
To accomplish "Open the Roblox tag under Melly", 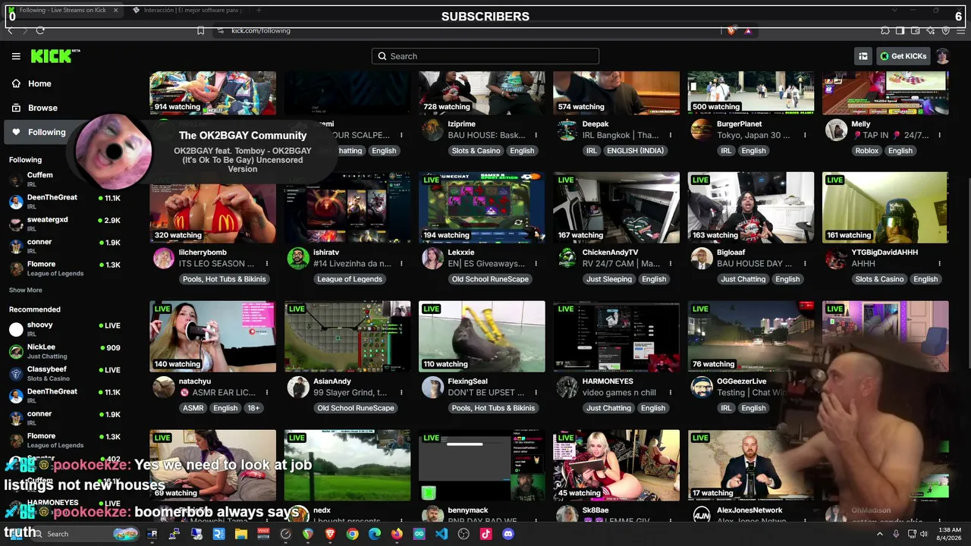I will coord(867,151).
